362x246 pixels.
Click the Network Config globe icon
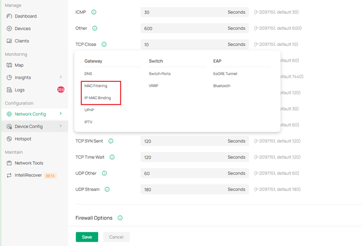[9, 114]
